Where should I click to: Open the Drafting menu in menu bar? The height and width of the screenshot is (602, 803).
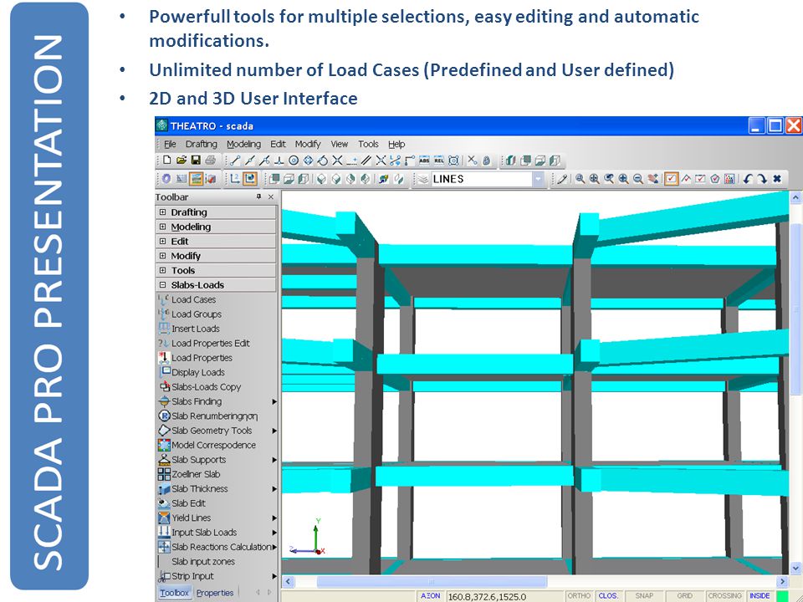(x=202, y=145)
